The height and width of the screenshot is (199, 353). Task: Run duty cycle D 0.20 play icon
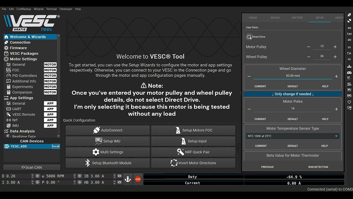point(38,176)
